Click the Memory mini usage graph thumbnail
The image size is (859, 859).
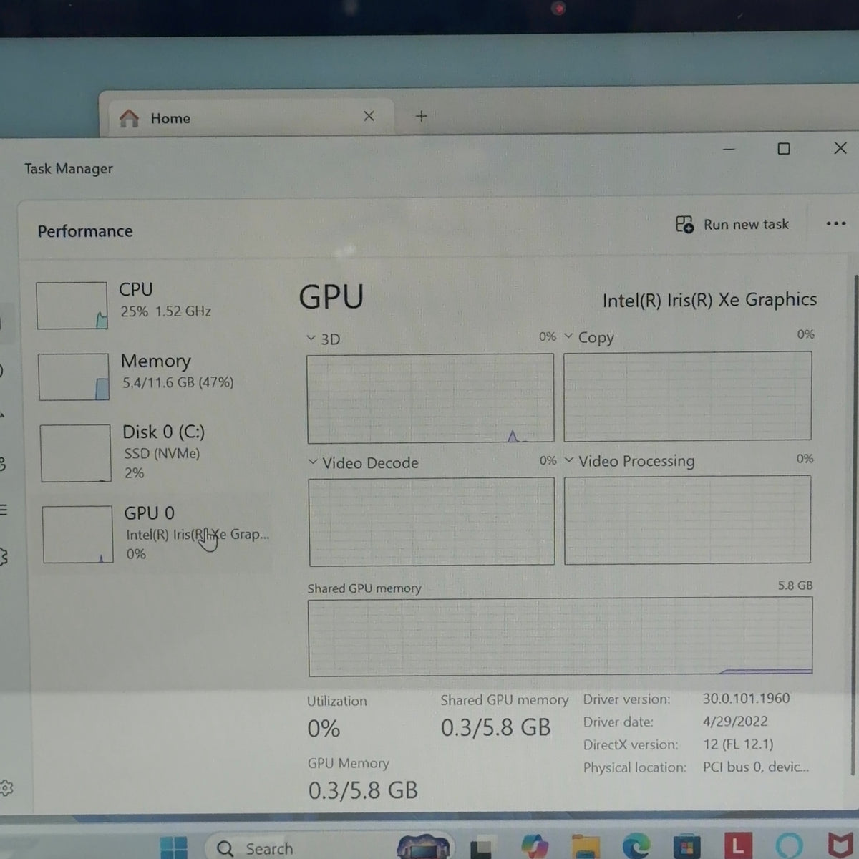coord(74,377)
